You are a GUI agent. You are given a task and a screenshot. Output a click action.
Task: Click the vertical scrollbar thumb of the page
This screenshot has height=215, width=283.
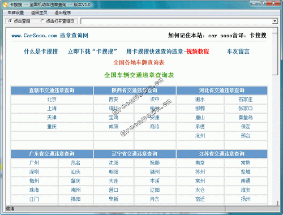(x=275, y=54)
